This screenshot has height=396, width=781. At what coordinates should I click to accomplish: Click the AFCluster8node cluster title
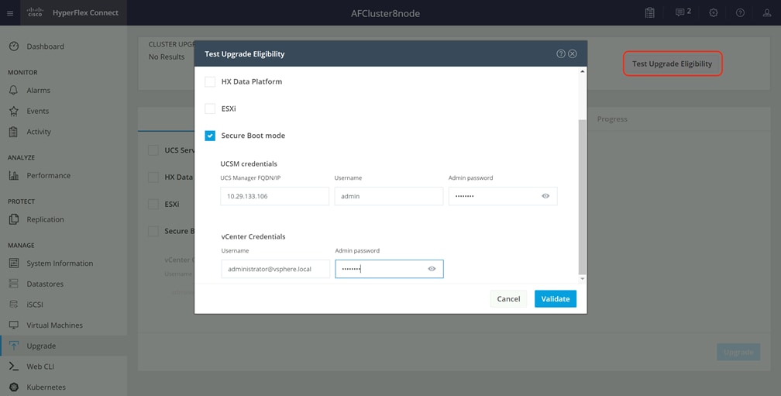pos(386,13)
